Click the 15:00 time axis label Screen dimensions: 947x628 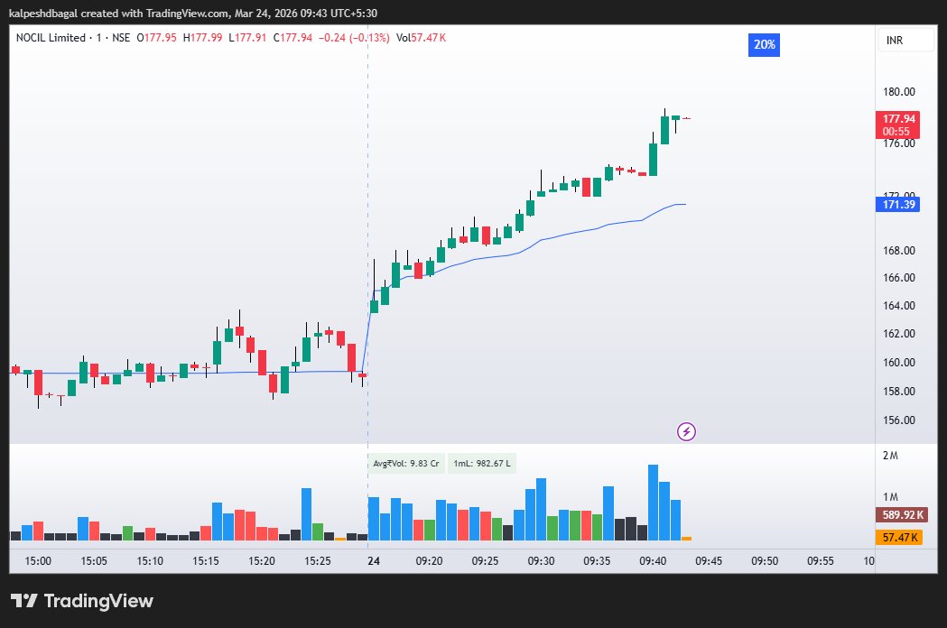tap(38, 561)
